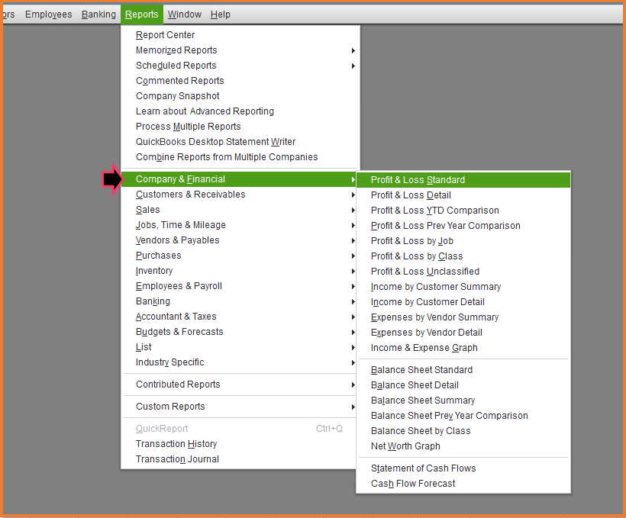626x518 pixels.
Task: Run Balance Sheet Detail report
Action: (463, 385)
